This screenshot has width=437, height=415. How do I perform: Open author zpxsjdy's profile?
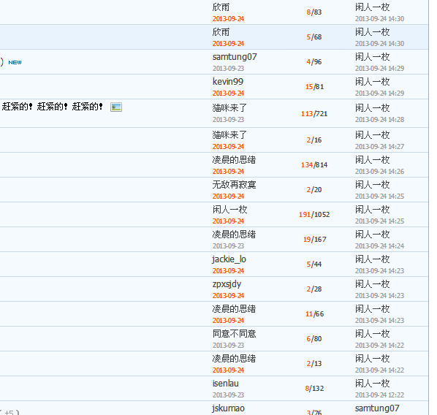pyautogui.click(x=227, y=284)
